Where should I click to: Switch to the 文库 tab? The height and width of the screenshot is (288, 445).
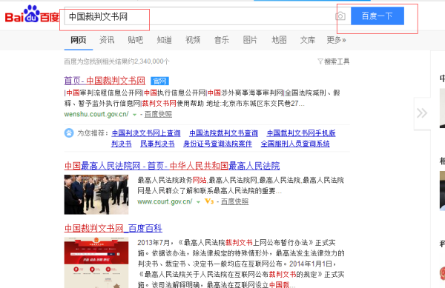coord(308,40)
